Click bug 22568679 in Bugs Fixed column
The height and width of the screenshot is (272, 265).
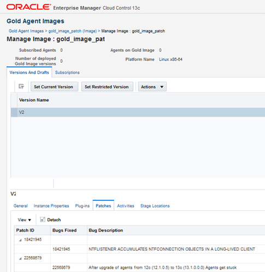(61, 268)
